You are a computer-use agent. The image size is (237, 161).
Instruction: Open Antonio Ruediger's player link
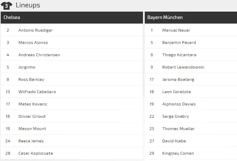36,30
